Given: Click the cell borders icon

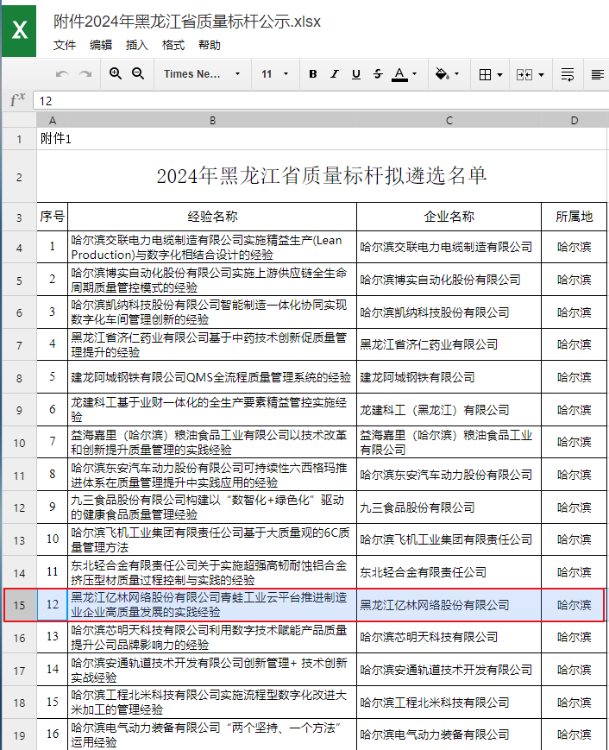Looking at the screenshot, I should [485, 74].
